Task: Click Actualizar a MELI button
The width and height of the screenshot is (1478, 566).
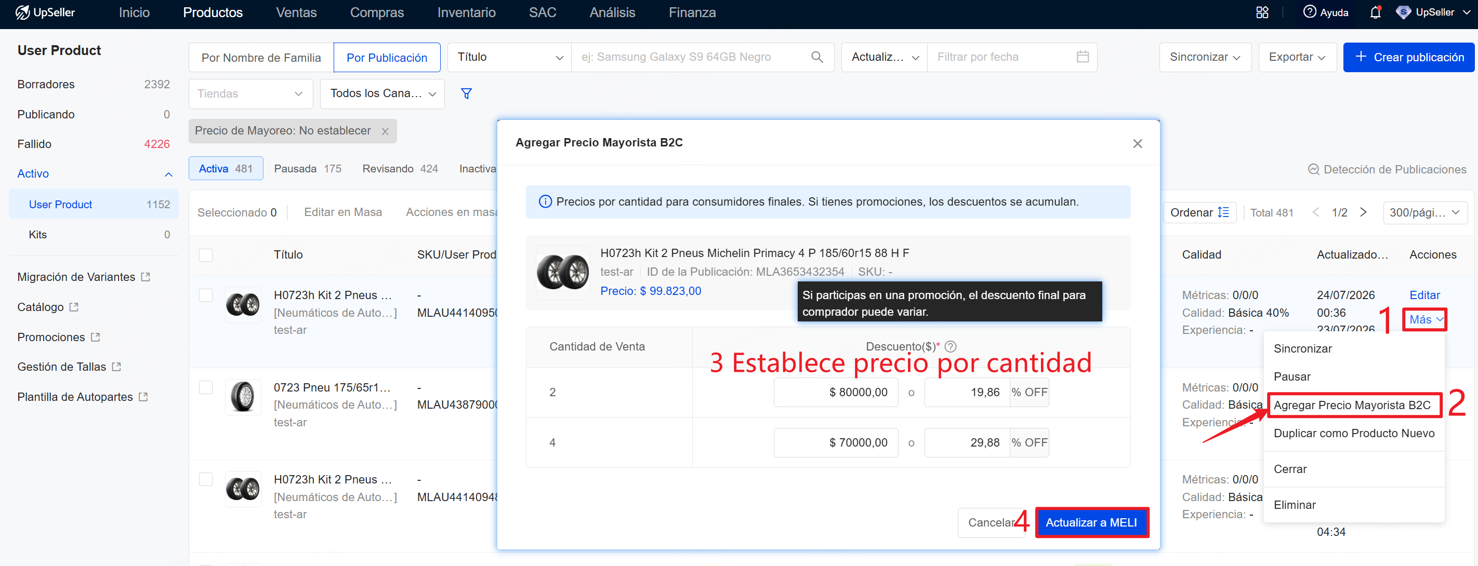Action: (x=1091, y=522)
